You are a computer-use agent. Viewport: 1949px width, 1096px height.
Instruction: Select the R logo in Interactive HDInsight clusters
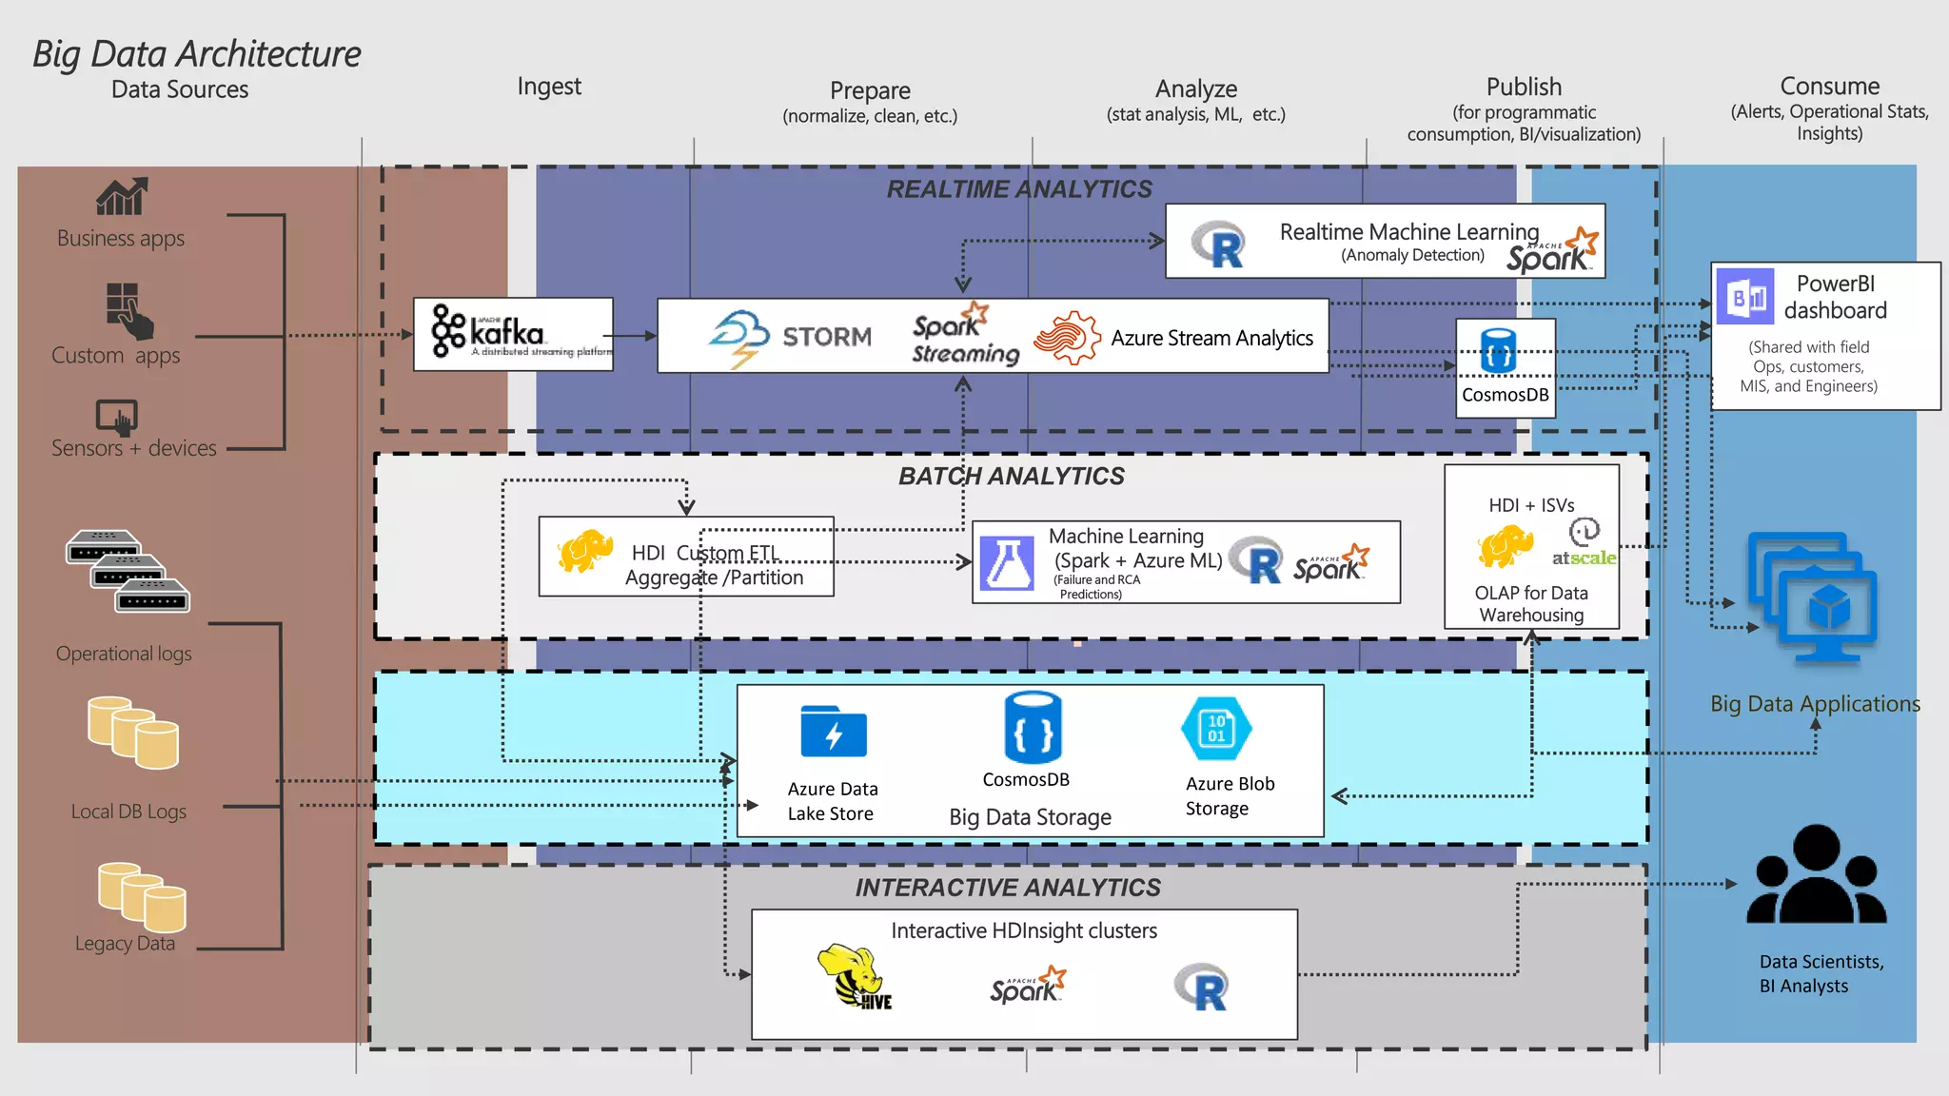point(1201,987)
